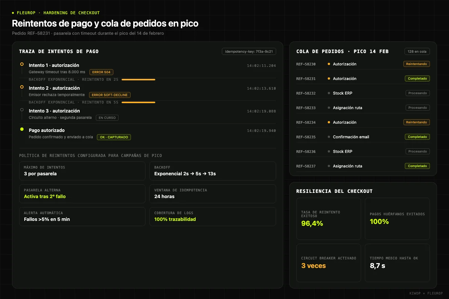This screenshot has width=449, height=299.
Task: Click the green dot beside FLEUROP header
Action: (x=13, y=13)
